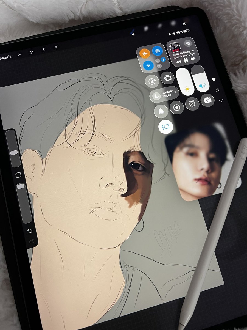This screenshot has height=330, width=247.
Task: Change the volume slider
Action: click(x=200, y=79)
